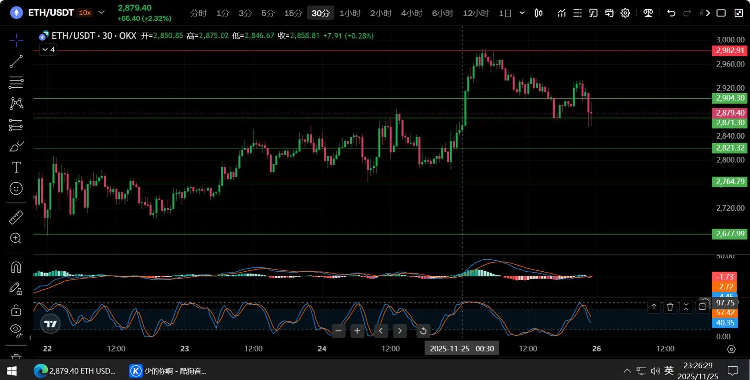The width and height of the screenshot is (750, 380).
Task: Activate the zoom-in magnifier tool
Action: 16,238
